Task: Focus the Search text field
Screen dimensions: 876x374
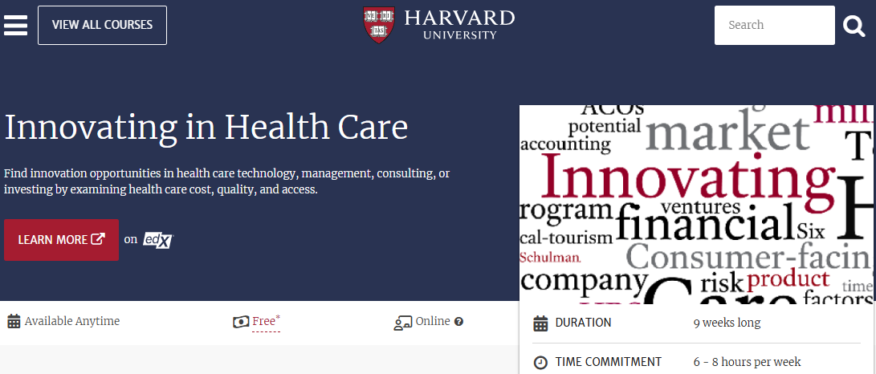Action: pyautogui.click(x=774, y=25)
